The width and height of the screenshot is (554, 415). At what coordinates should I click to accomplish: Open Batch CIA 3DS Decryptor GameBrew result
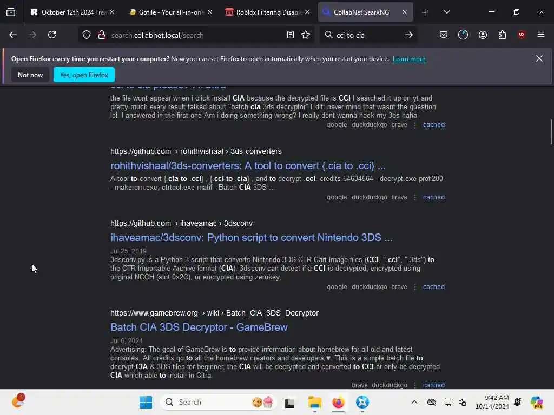point(199,327)
